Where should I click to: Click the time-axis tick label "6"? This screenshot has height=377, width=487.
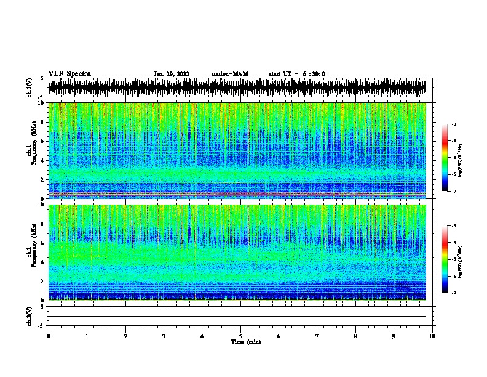click(x=279, y=336)
